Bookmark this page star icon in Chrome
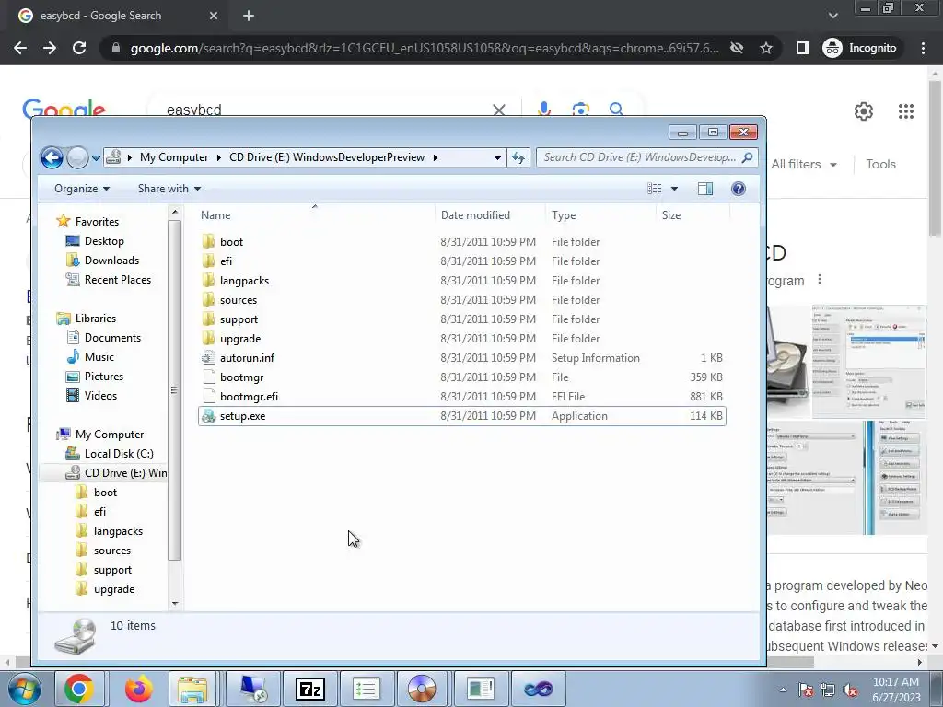Screen dimensions: 943x707 coord(765,48)
